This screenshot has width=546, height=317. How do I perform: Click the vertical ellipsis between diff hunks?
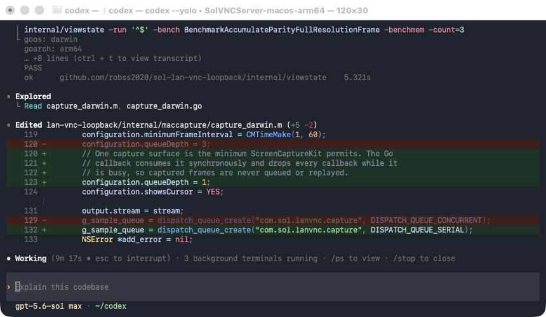[44, 201]
